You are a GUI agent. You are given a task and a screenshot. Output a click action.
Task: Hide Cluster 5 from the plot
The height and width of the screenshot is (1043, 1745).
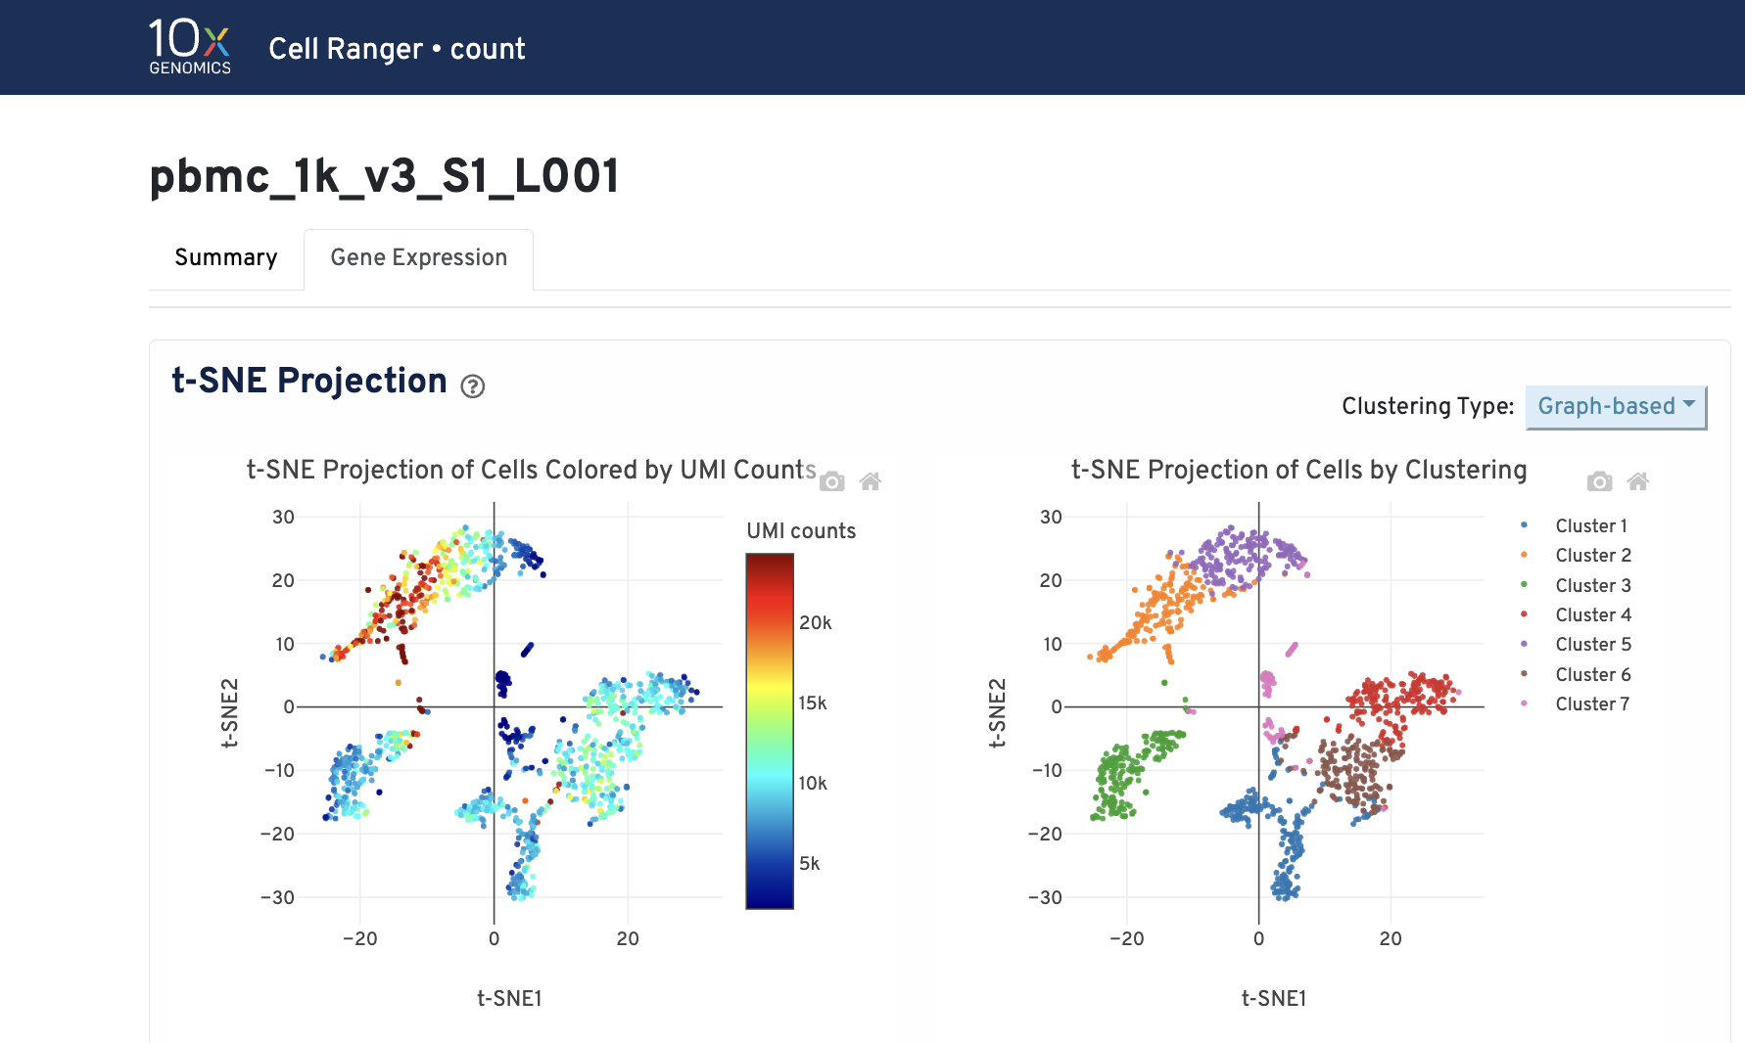coord(1593,644)
